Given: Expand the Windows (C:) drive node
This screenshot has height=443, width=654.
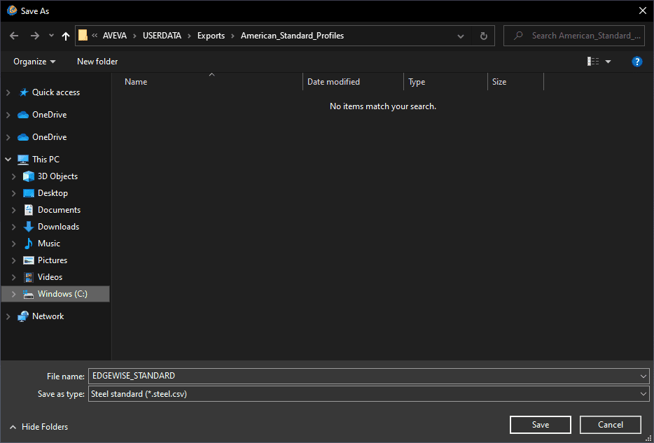Looking at the screenshot, I should [x=14, y=294].
